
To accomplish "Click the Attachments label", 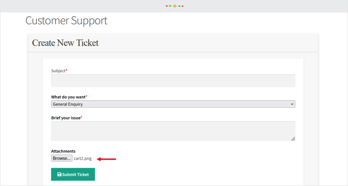I will 63,151.
